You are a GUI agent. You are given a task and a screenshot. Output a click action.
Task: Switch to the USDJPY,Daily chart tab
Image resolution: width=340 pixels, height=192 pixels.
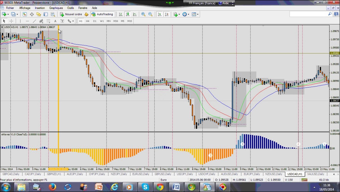tap(185, 174)
